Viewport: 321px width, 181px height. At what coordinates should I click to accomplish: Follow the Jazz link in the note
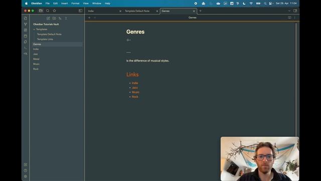pos(134,87)
